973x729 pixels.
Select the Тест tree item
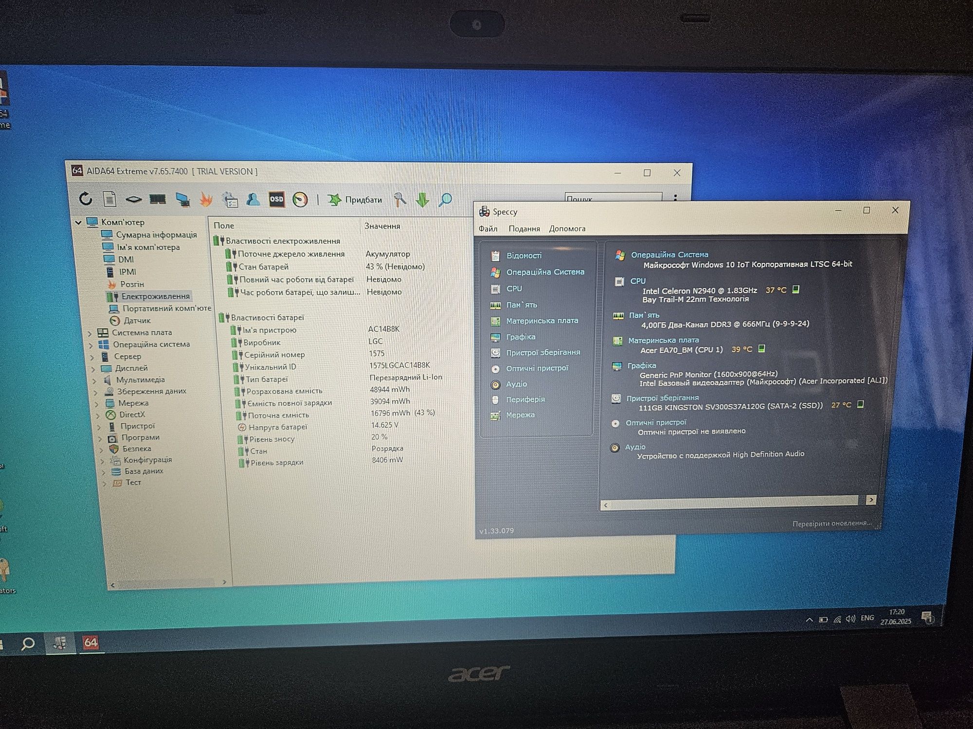(133, 482)
